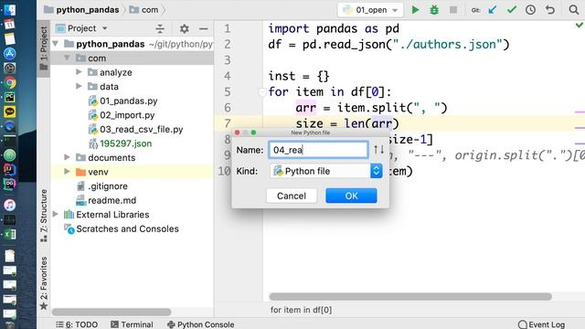Screen dimensions: 585x329
Task: Cancel the New Python file dialog
Action: [x=292, y=196]
